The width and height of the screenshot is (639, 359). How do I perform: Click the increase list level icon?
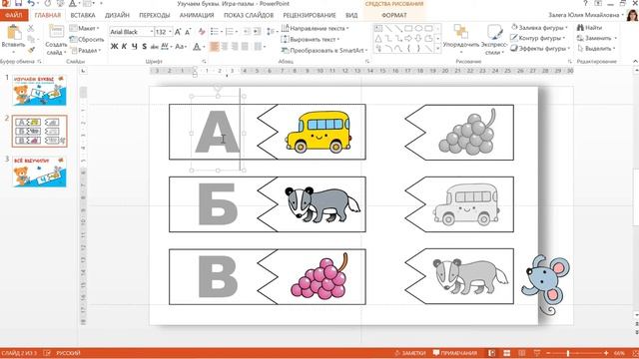coord(257,32)
